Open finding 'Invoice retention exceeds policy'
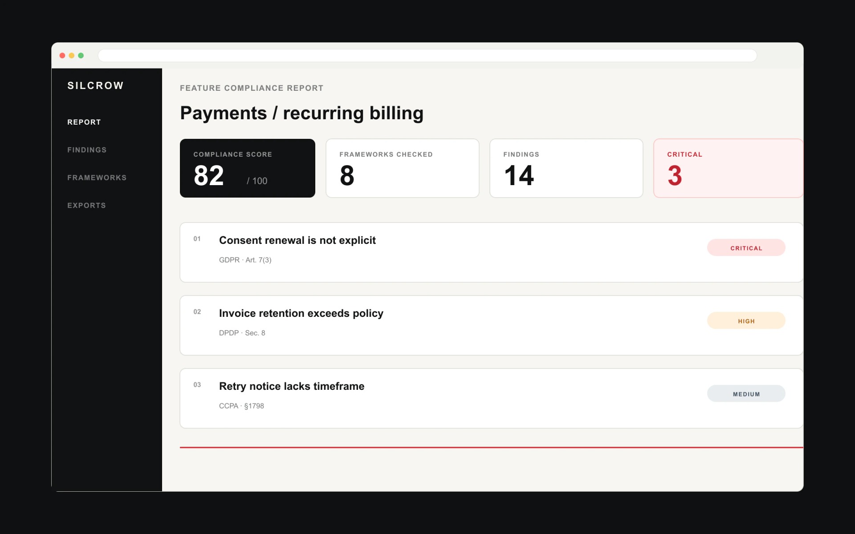Viewport: 855px width, 534px height. tap(492, 325)
